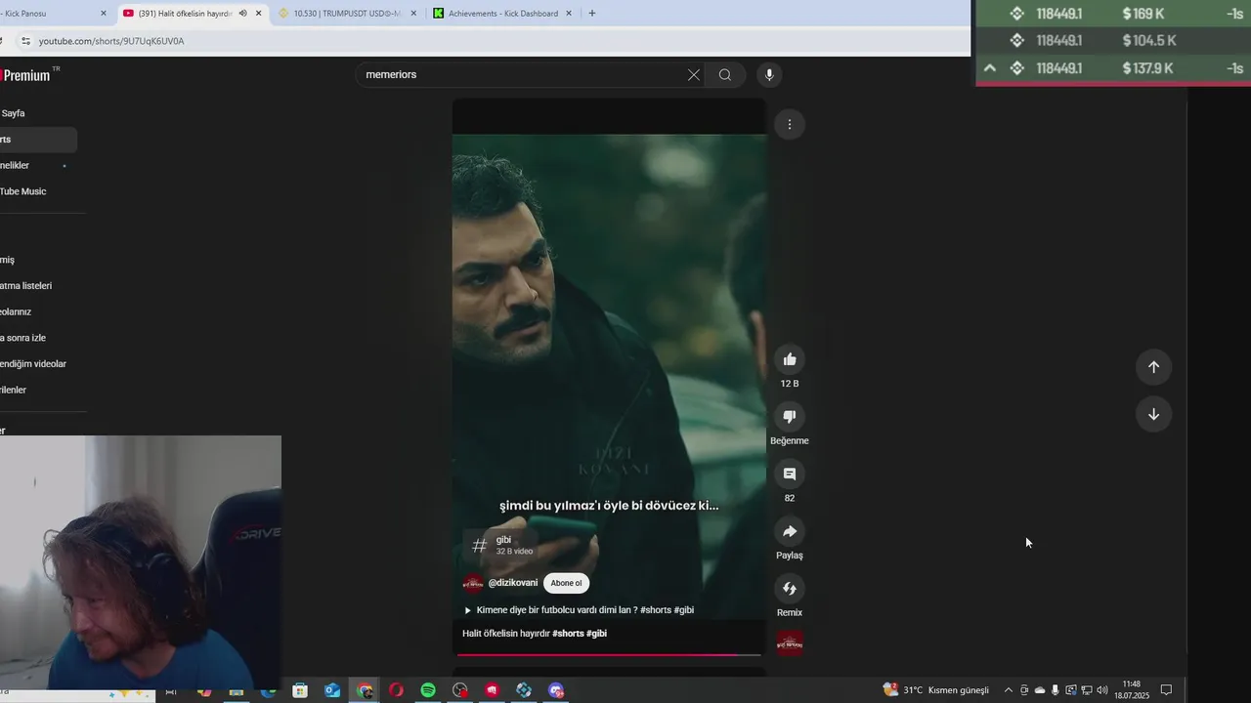Image resolution: width=1251 pixels, height=703 pixels.
Task: Click the $104.5 K overlay row
Action: tap(1113, 40)
